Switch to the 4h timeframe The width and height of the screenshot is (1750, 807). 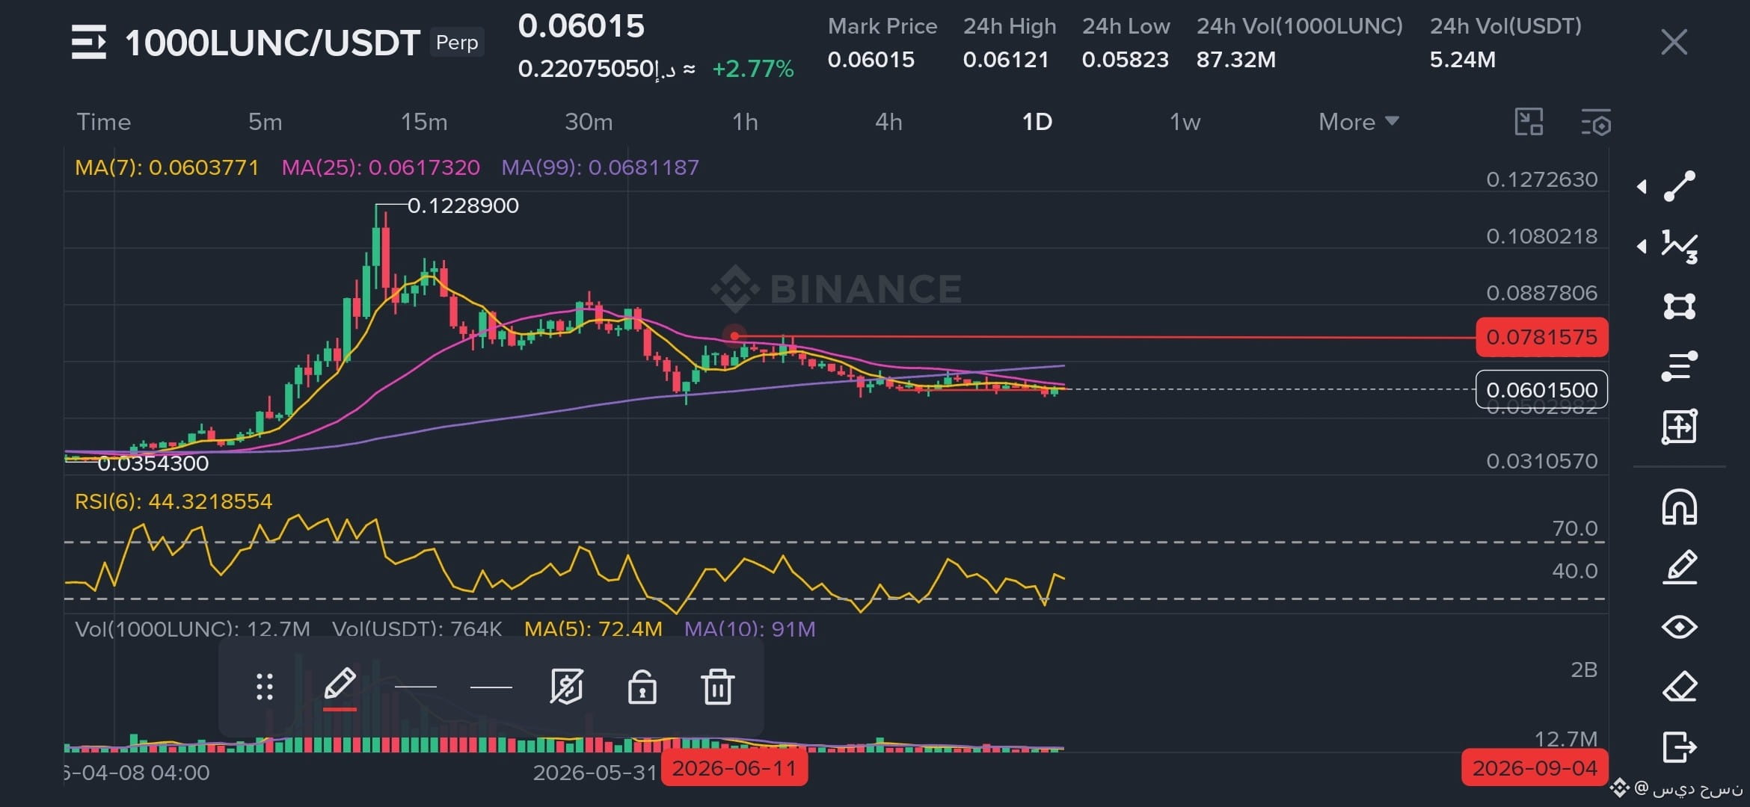point(888,122)
